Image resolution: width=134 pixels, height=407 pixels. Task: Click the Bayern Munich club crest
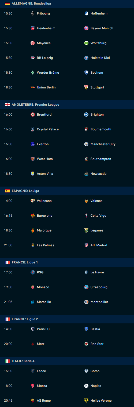(x=86, y=28)
